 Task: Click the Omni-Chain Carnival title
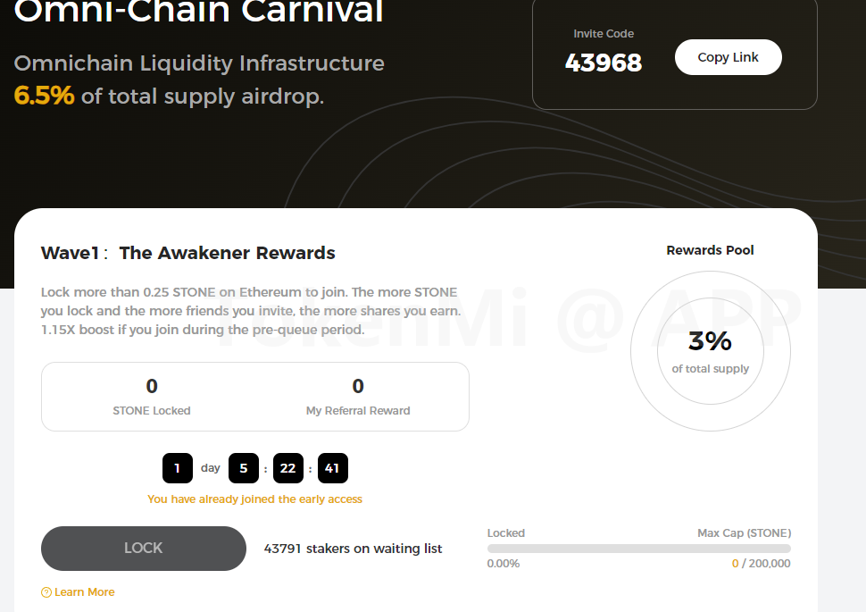198,12
